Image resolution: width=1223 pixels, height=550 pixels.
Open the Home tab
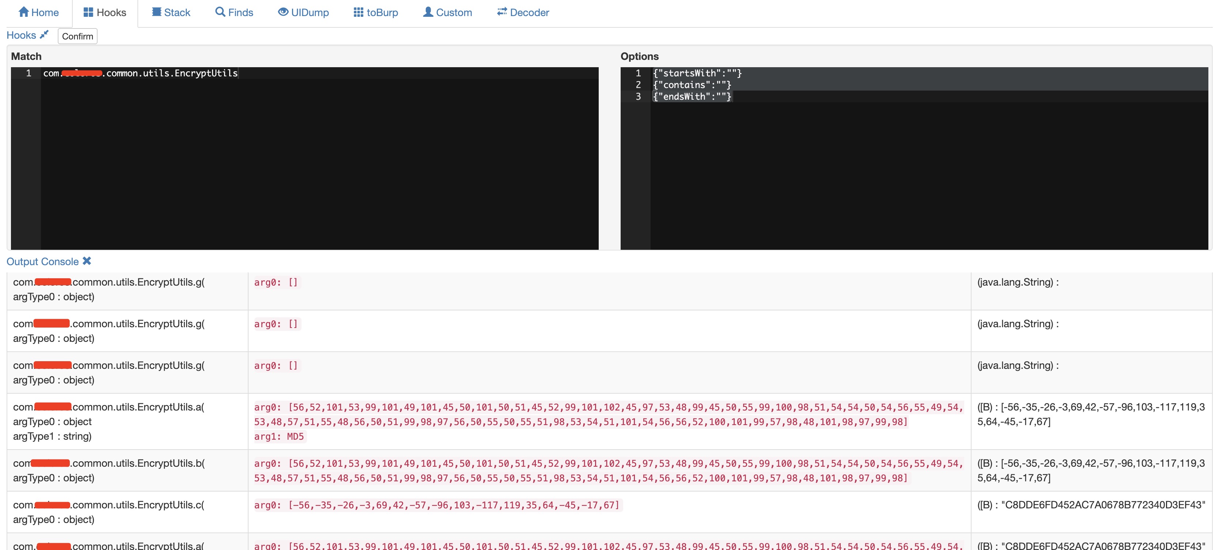(38, 12)
